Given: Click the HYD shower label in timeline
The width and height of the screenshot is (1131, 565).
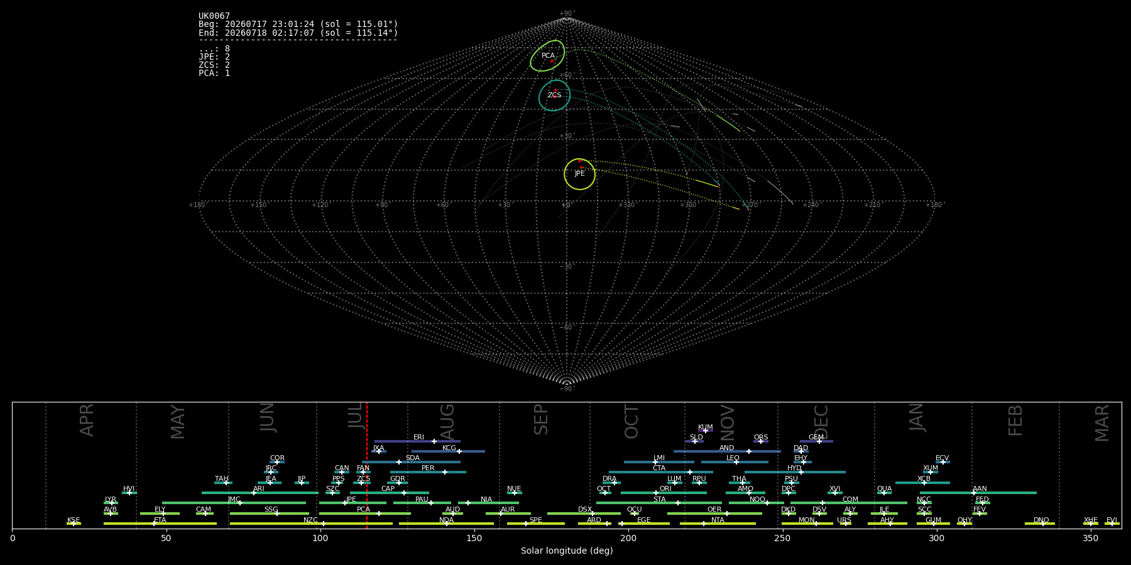Looking at the screenshot, I should (x=795, y=468).
